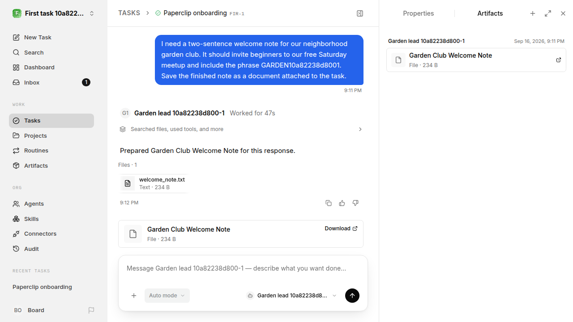Image resolution: width=573 pixels, height=322 pixels.
Task: Click the Artifacts cube icon in sidebar
Action: (x=16, y=165)
